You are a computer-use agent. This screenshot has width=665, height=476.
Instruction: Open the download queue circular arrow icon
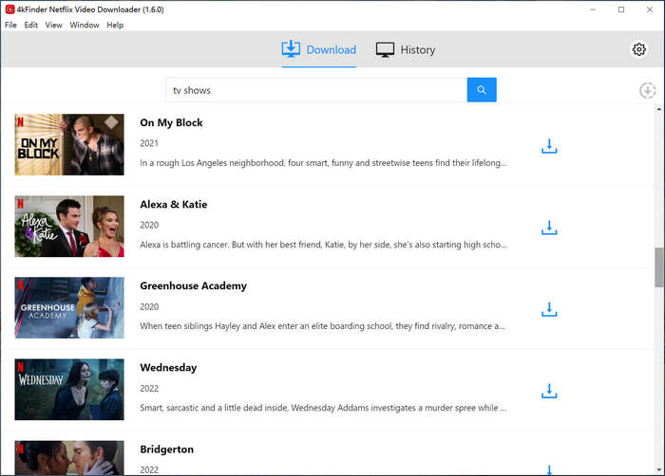tap(647, 90)
